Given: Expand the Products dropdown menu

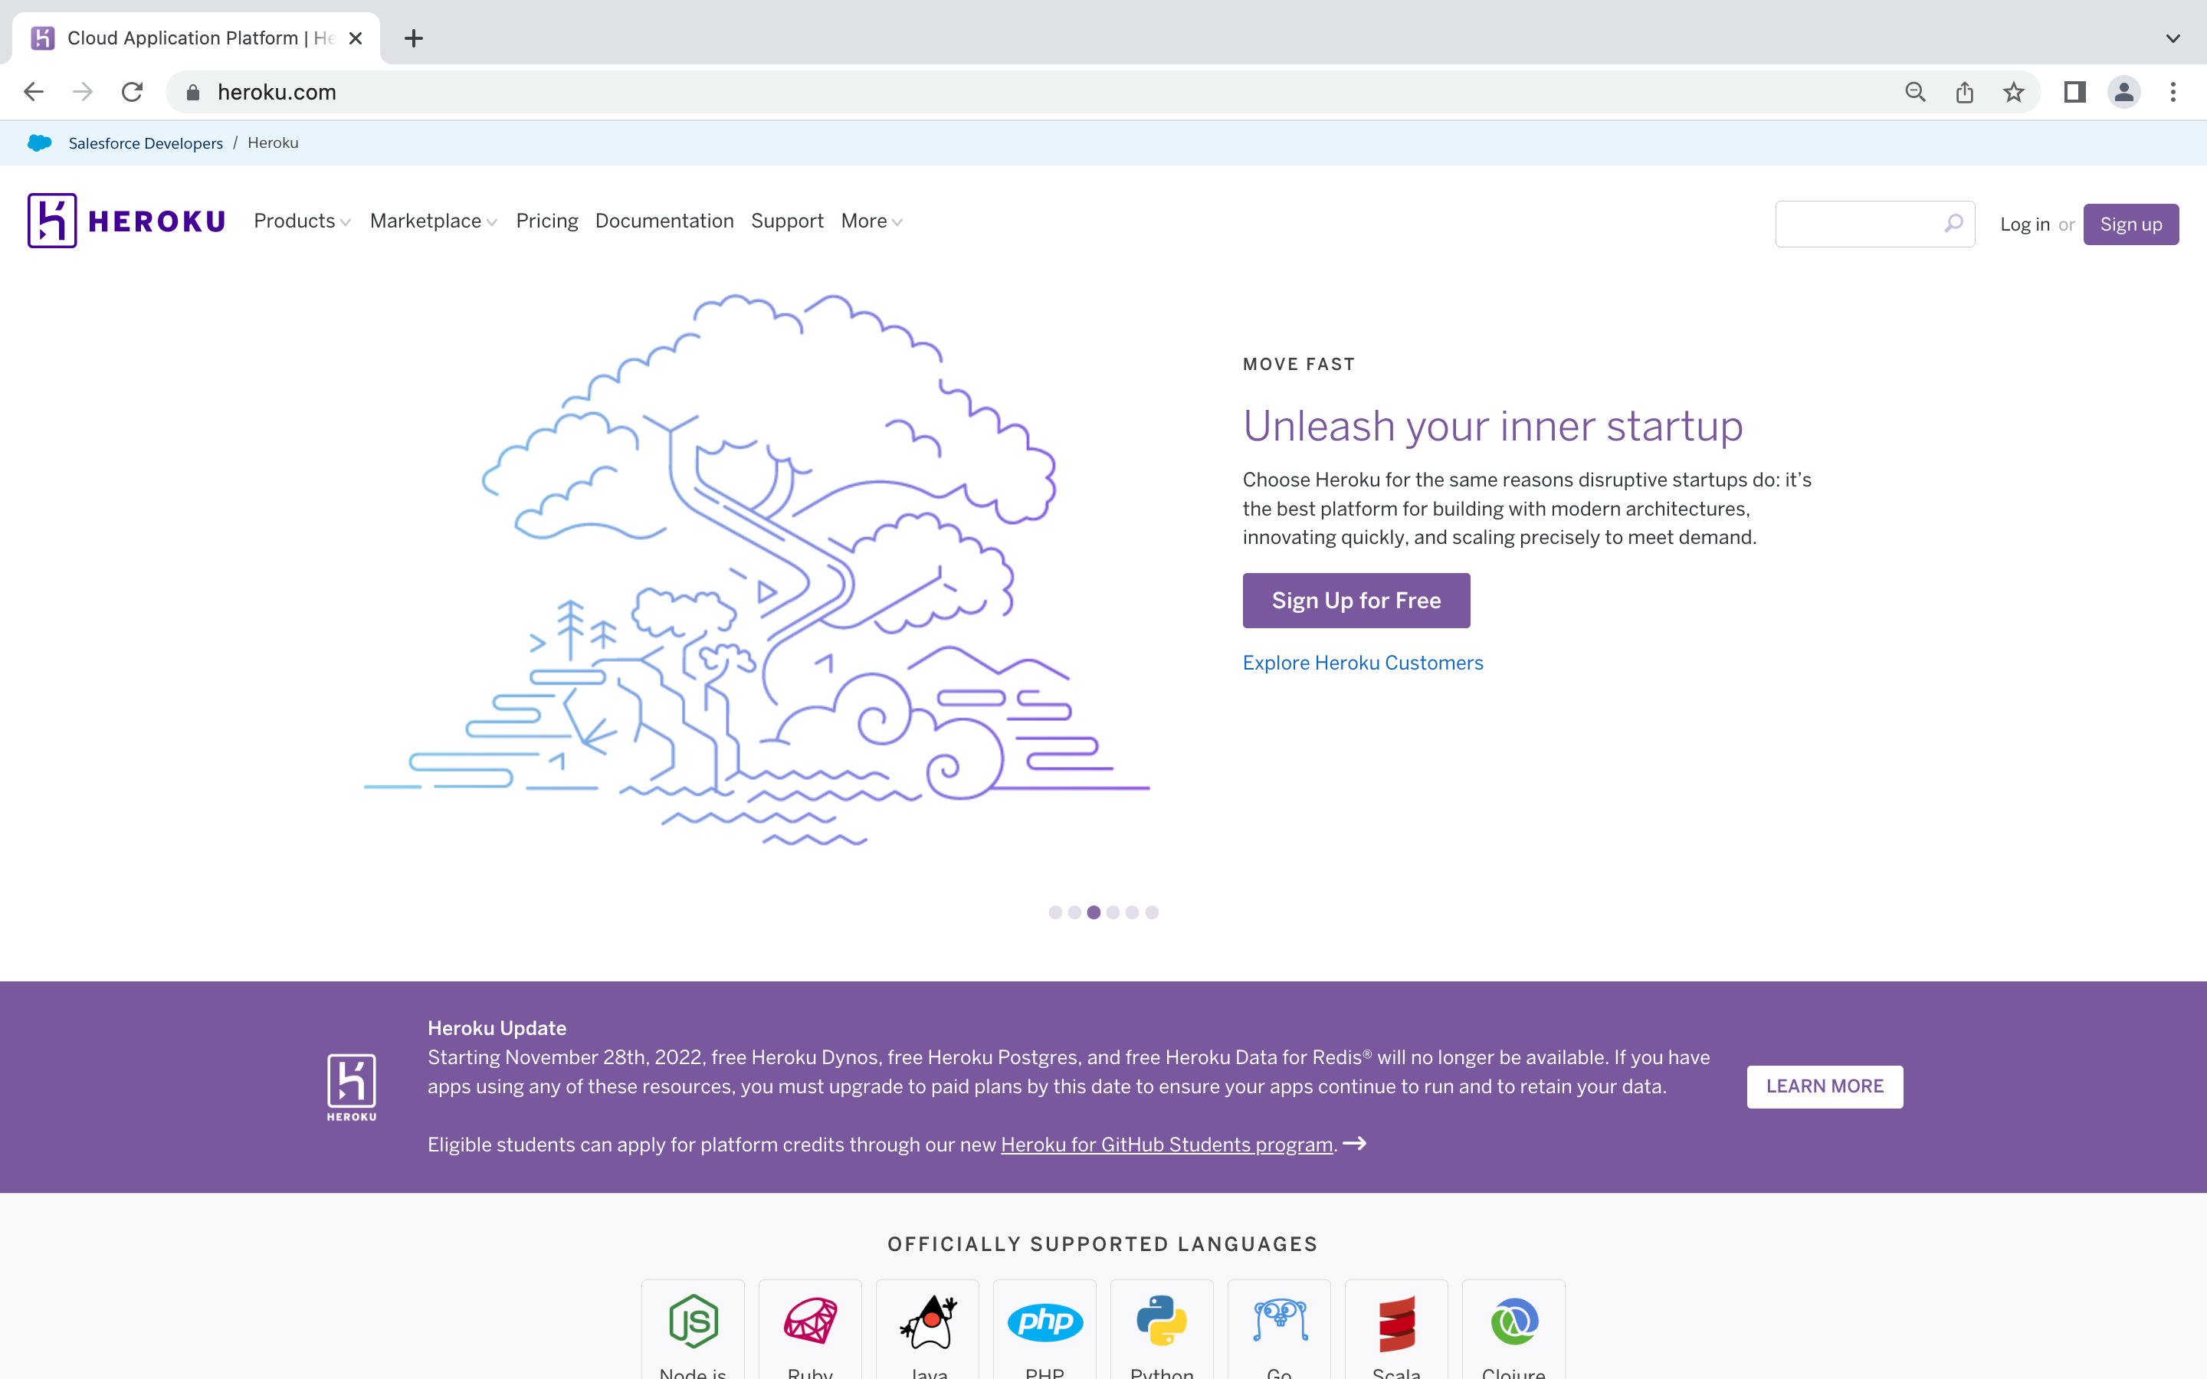Looking at the screenshot, I should coord(302,221).
